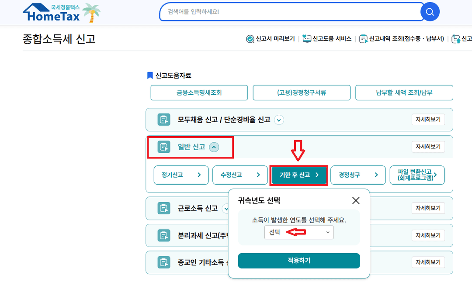Image resolution: width=472 pixels, height=282 pixels.
Task: Click the 신고도움 서비스 monitor icon
Action: 307,39
